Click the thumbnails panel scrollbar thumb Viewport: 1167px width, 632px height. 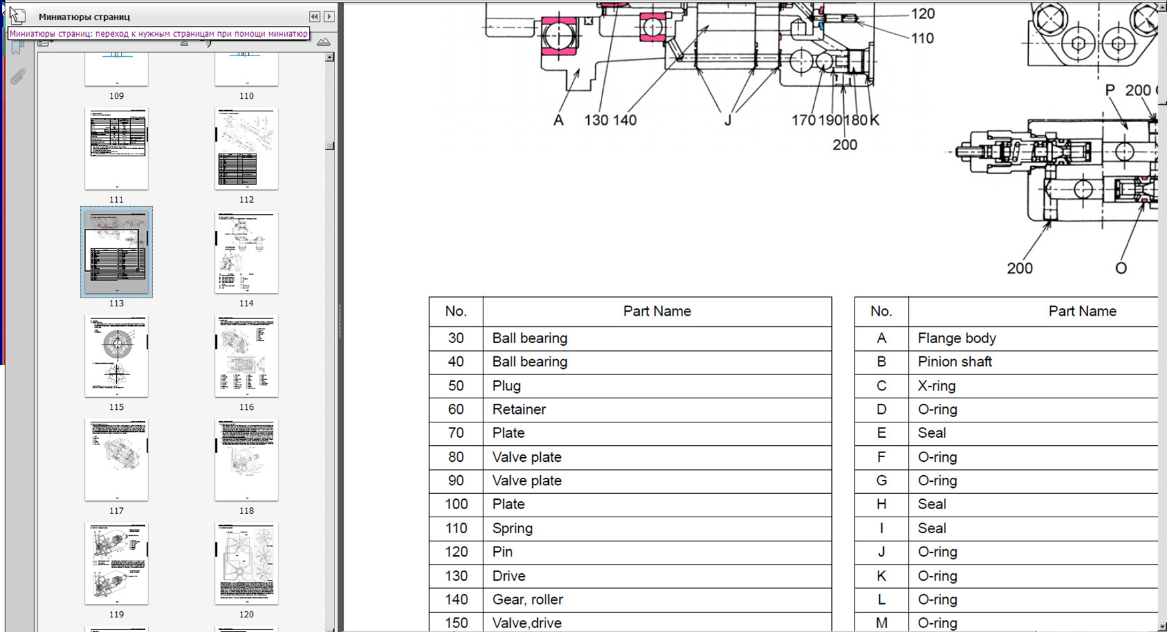[330, 145]
